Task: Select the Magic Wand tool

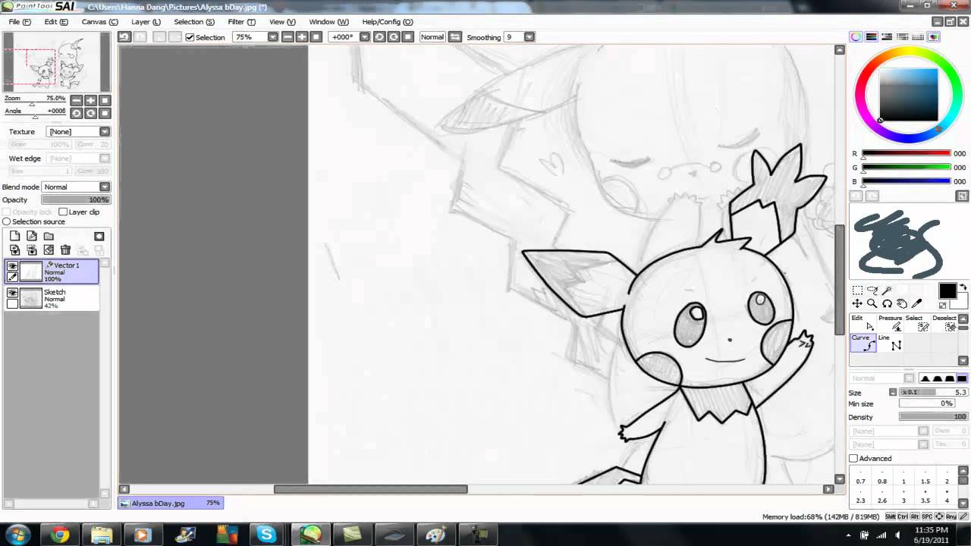Action: click(x=887, y=290)
